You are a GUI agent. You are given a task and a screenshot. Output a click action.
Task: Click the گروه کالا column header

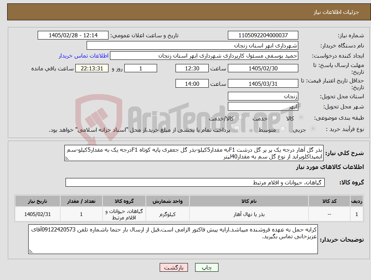(124, 201)
